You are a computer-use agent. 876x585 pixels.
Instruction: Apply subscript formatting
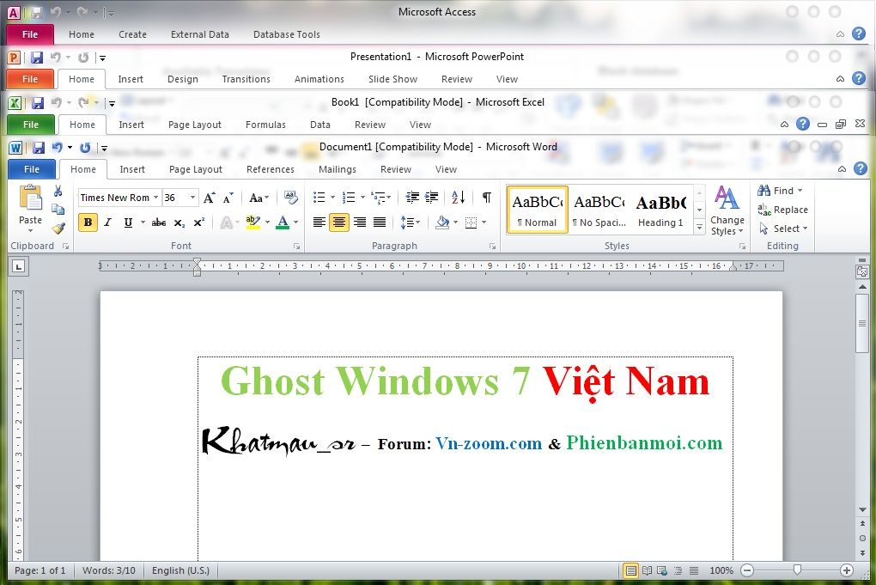179,222
